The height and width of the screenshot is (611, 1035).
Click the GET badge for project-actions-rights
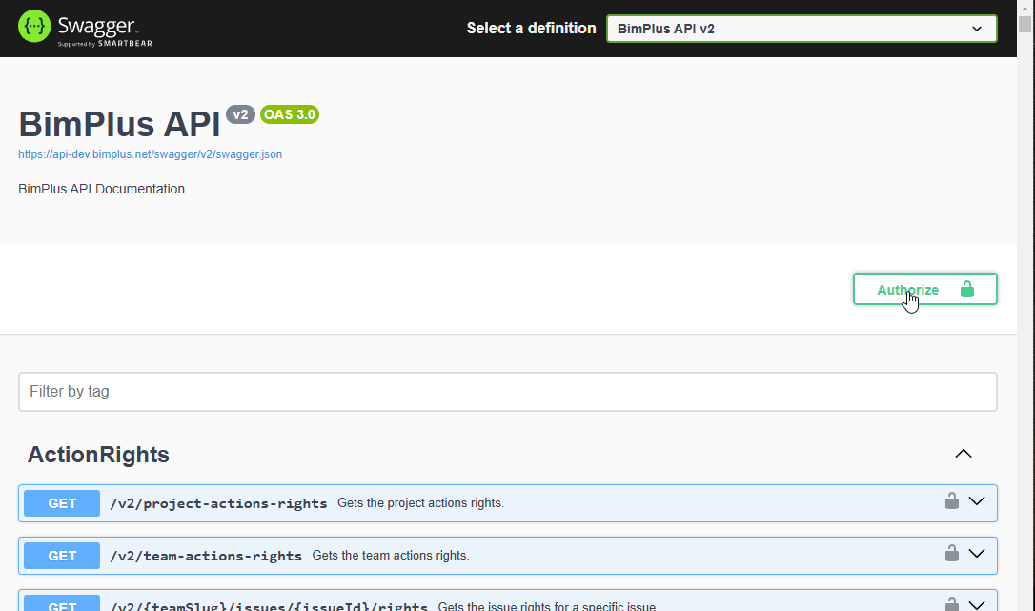62,503
